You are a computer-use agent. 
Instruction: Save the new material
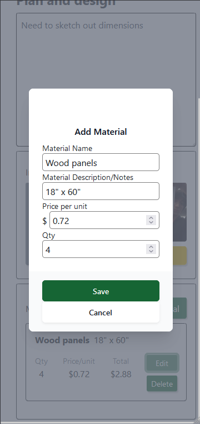[101, 291]
